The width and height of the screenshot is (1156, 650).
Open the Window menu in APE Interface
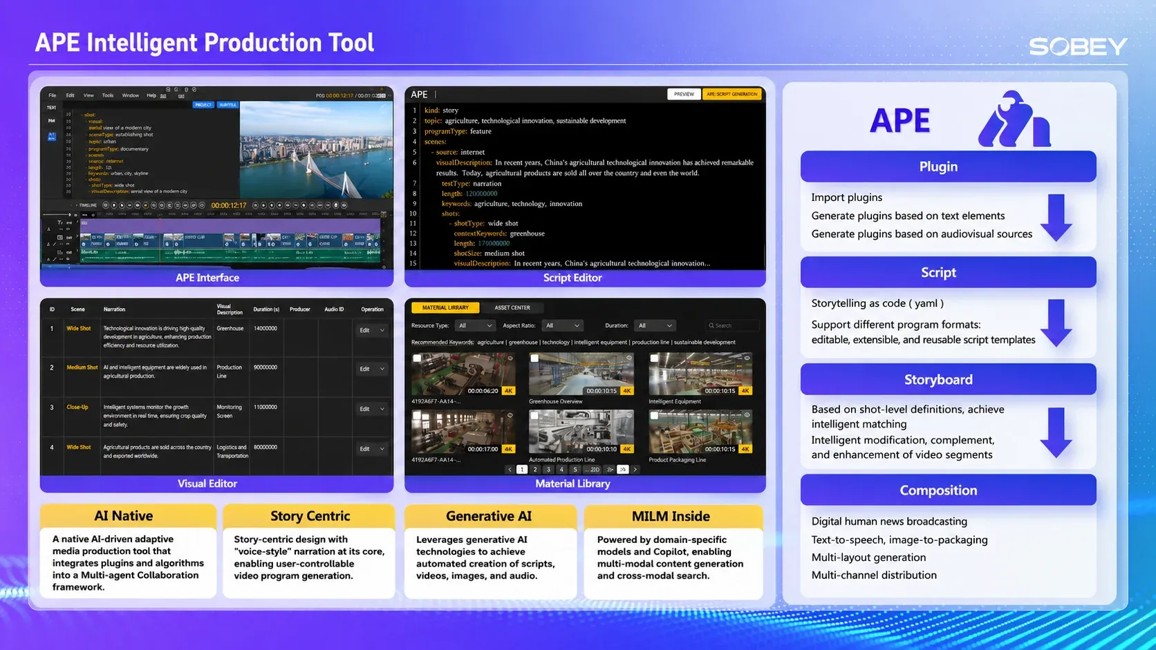point(131,95)
